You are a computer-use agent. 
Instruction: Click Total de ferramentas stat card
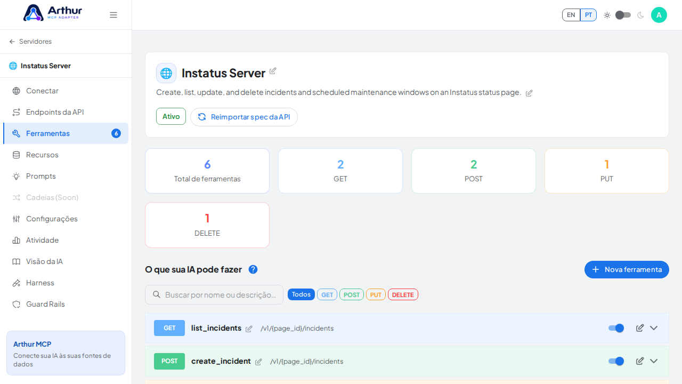click(207, 171)
